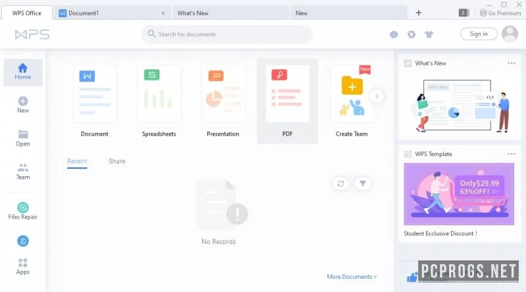The image size is (526, 292).
Task: Click the New plus icon in sidebar
Action: 23,101
